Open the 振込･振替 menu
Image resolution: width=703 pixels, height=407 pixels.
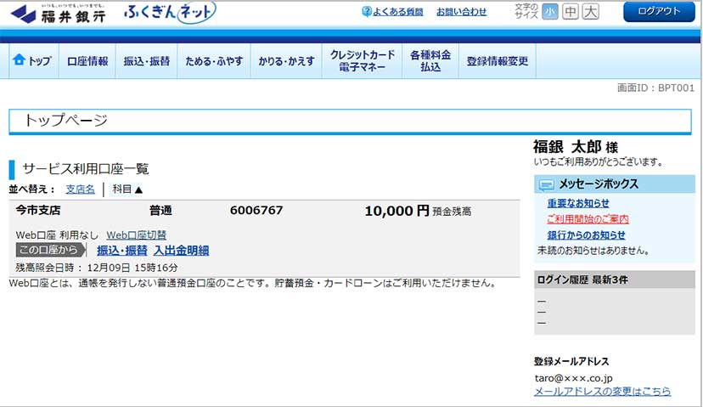(x=147, y=61)
